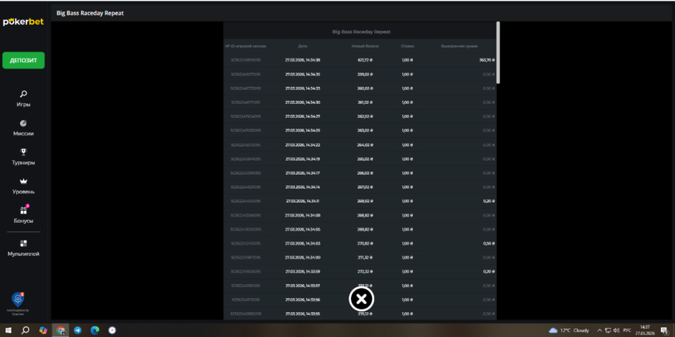Select the row with 363,70 ₴ win
The image size is (675, 337).
tap(360, 60)
